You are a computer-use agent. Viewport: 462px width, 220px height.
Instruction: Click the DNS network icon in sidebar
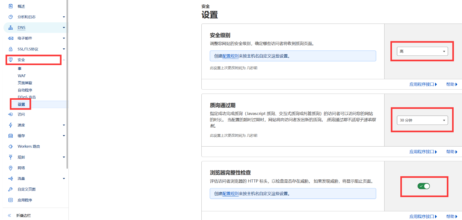(11, 28)
